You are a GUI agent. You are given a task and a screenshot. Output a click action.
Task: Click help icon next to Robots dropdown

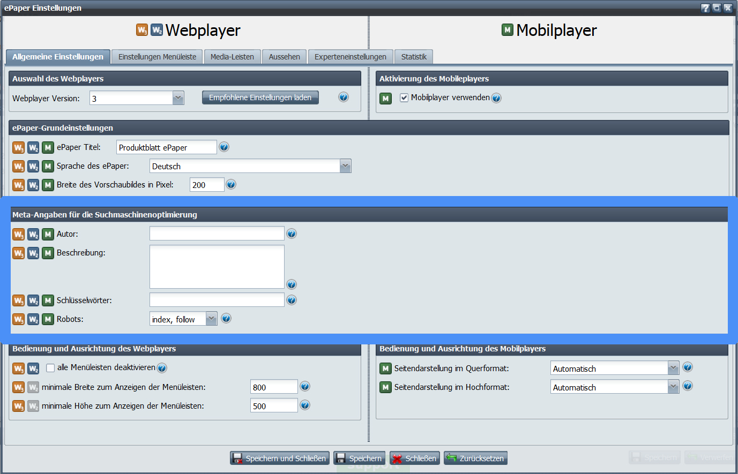tap(226, 318)
